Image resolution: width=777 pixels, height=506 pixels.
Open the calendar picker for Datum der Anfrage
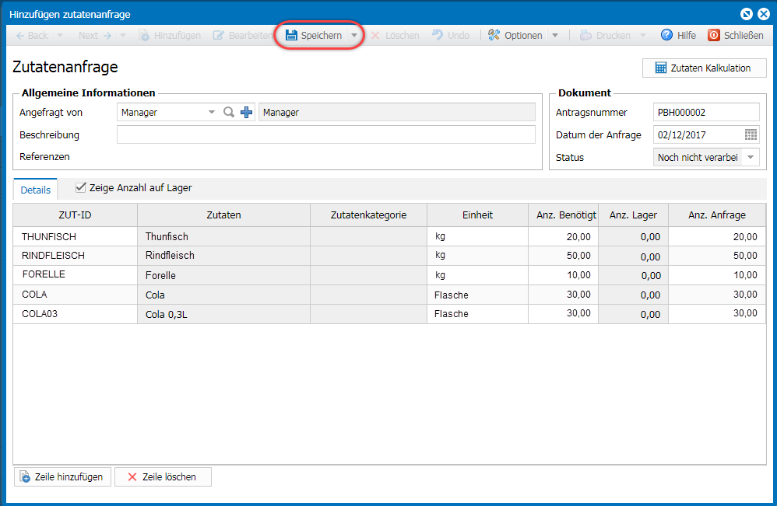(x=751, y=134)
